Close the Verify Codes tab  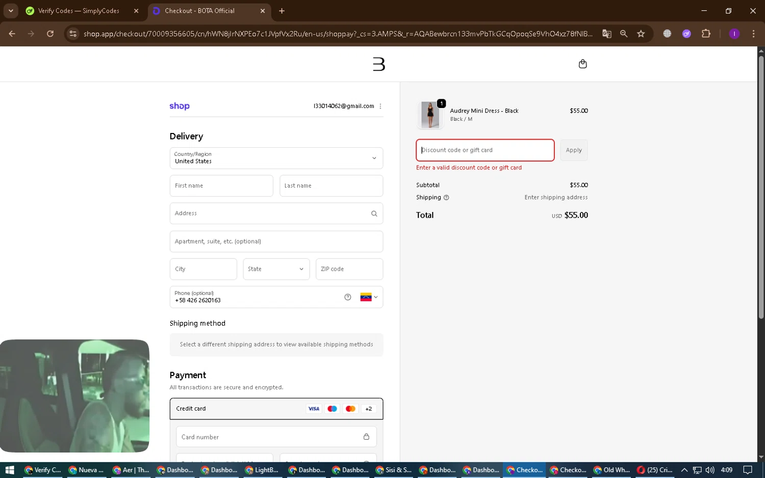136,11
